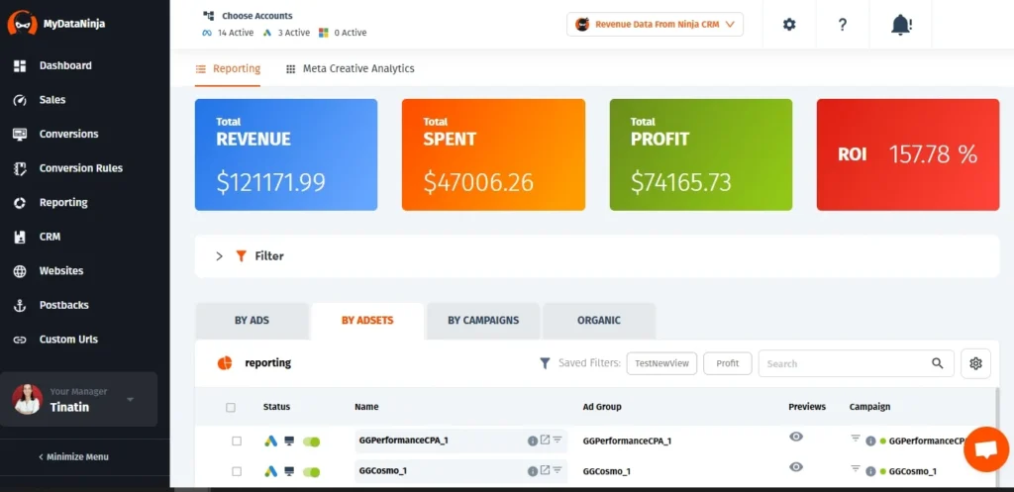Click search magnifier icon
This screenshot has width=1014, height=492.
pos(937,363)
